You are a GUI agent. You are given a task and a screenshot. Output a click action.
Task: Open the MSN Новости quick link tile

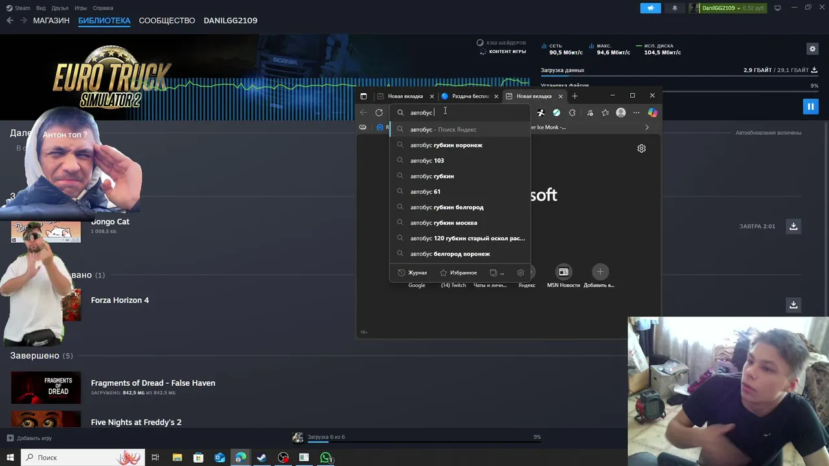[x=563, y=276]
